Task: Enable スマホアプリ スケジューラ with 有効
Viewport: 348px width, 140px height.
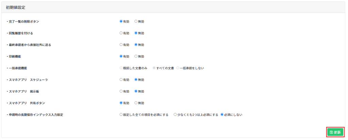Action: pyautogui.click(x=121, y=80)
